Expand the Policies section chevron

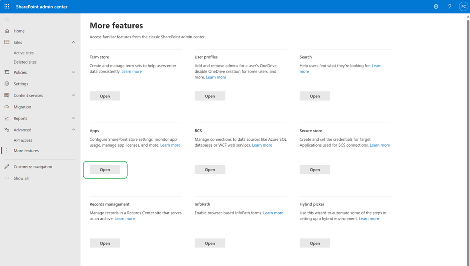(x=73, y=72)
